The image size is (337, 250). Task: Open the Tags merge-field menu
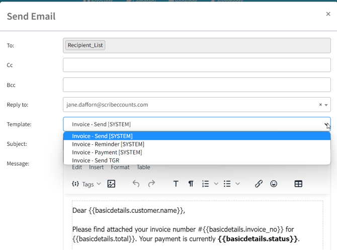click(x=87, y=184)
